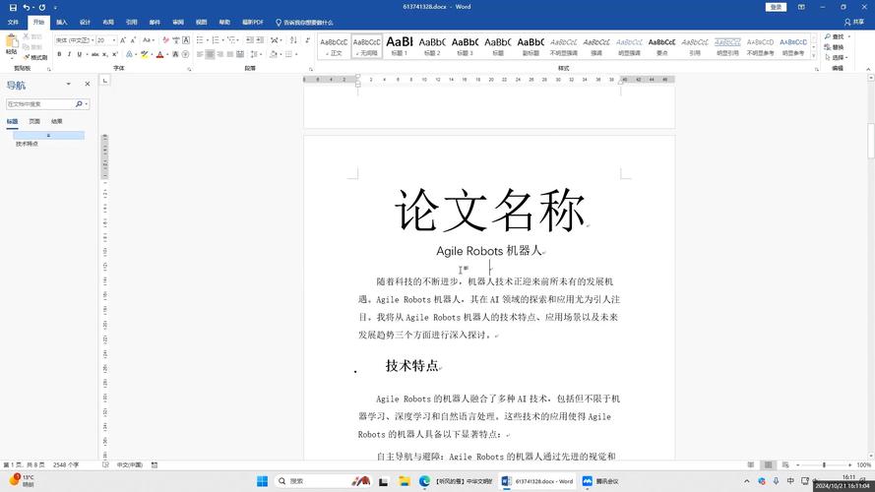Click the phonetic guide (拼音) icon
Image resolution: width=875 pixels, height=492 pixels.
pyautogui.click(x=176, y=40)
